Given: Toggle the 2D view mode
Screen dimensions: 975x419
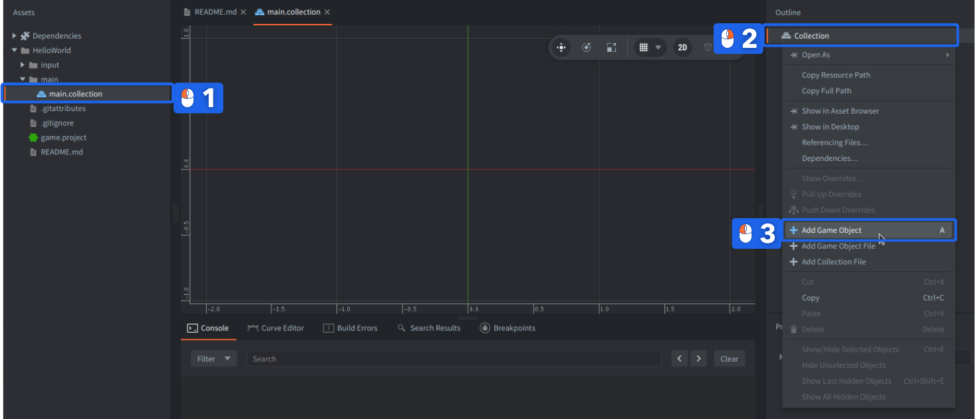Looking at the screenshot, I should (682, 47).
